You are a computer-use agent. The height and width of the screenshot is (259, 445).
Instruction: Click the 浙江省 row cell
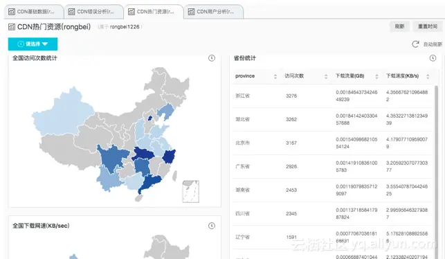(x=242, y=96)
